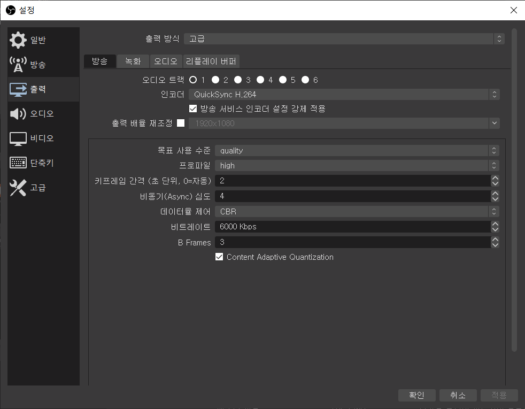Disable Content Adaptive Quantization
Image resolution: width=525 pixels, height=409 pixels.
219,257
